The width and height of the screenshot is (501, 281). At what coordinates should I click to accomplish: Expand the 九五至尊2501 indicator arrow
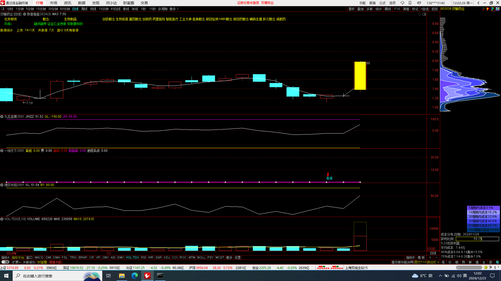[x=2, y=117]
